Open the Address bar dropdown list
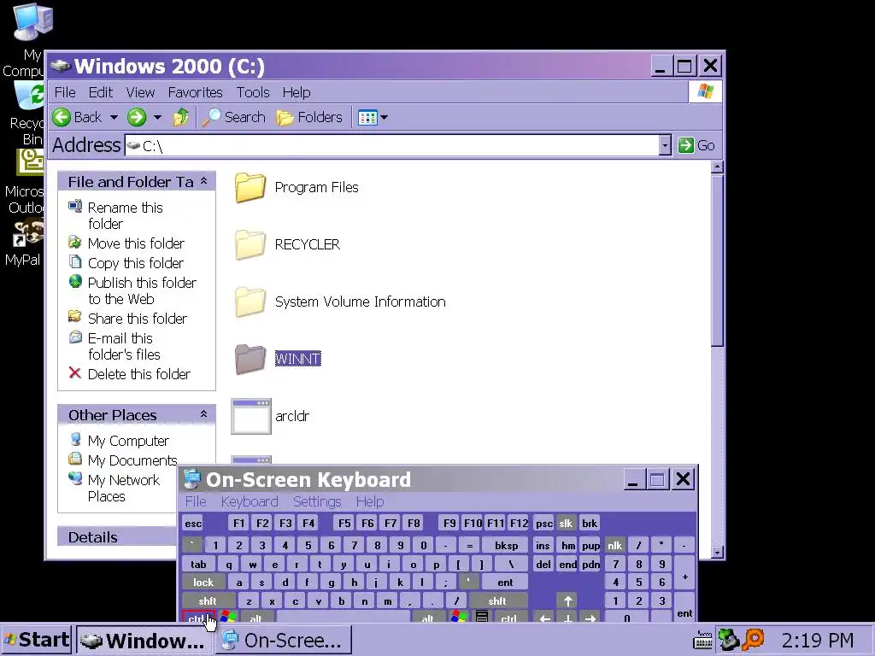The height and width of the screenshot is (656, 875). [x=665, y=145]
